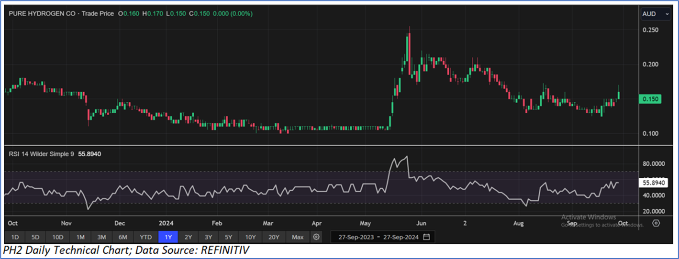Choose the 10D range button
The width and height of the screenshot is (679, 259).
point(58,237)
